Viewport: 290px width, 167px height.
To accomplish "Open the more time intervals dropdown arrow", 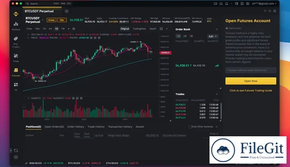I will coord(69,29).
